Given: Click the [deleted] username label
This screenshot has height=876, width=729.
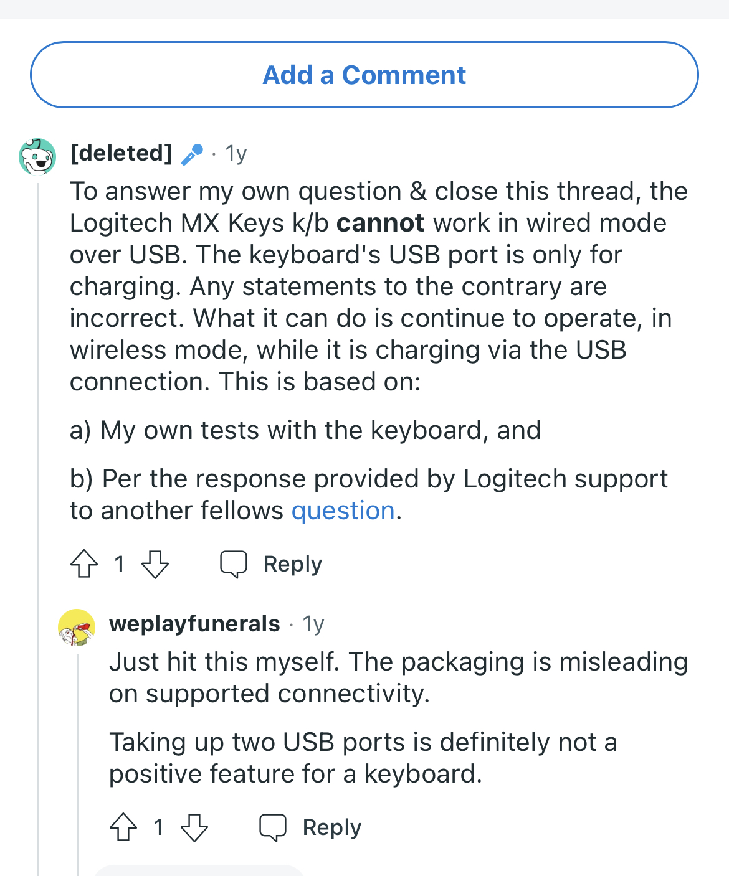Looking at the screenshot, I should [121, 153].
